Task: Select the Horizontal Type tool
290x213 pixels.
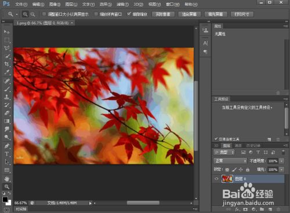Action: click(7, 154)
